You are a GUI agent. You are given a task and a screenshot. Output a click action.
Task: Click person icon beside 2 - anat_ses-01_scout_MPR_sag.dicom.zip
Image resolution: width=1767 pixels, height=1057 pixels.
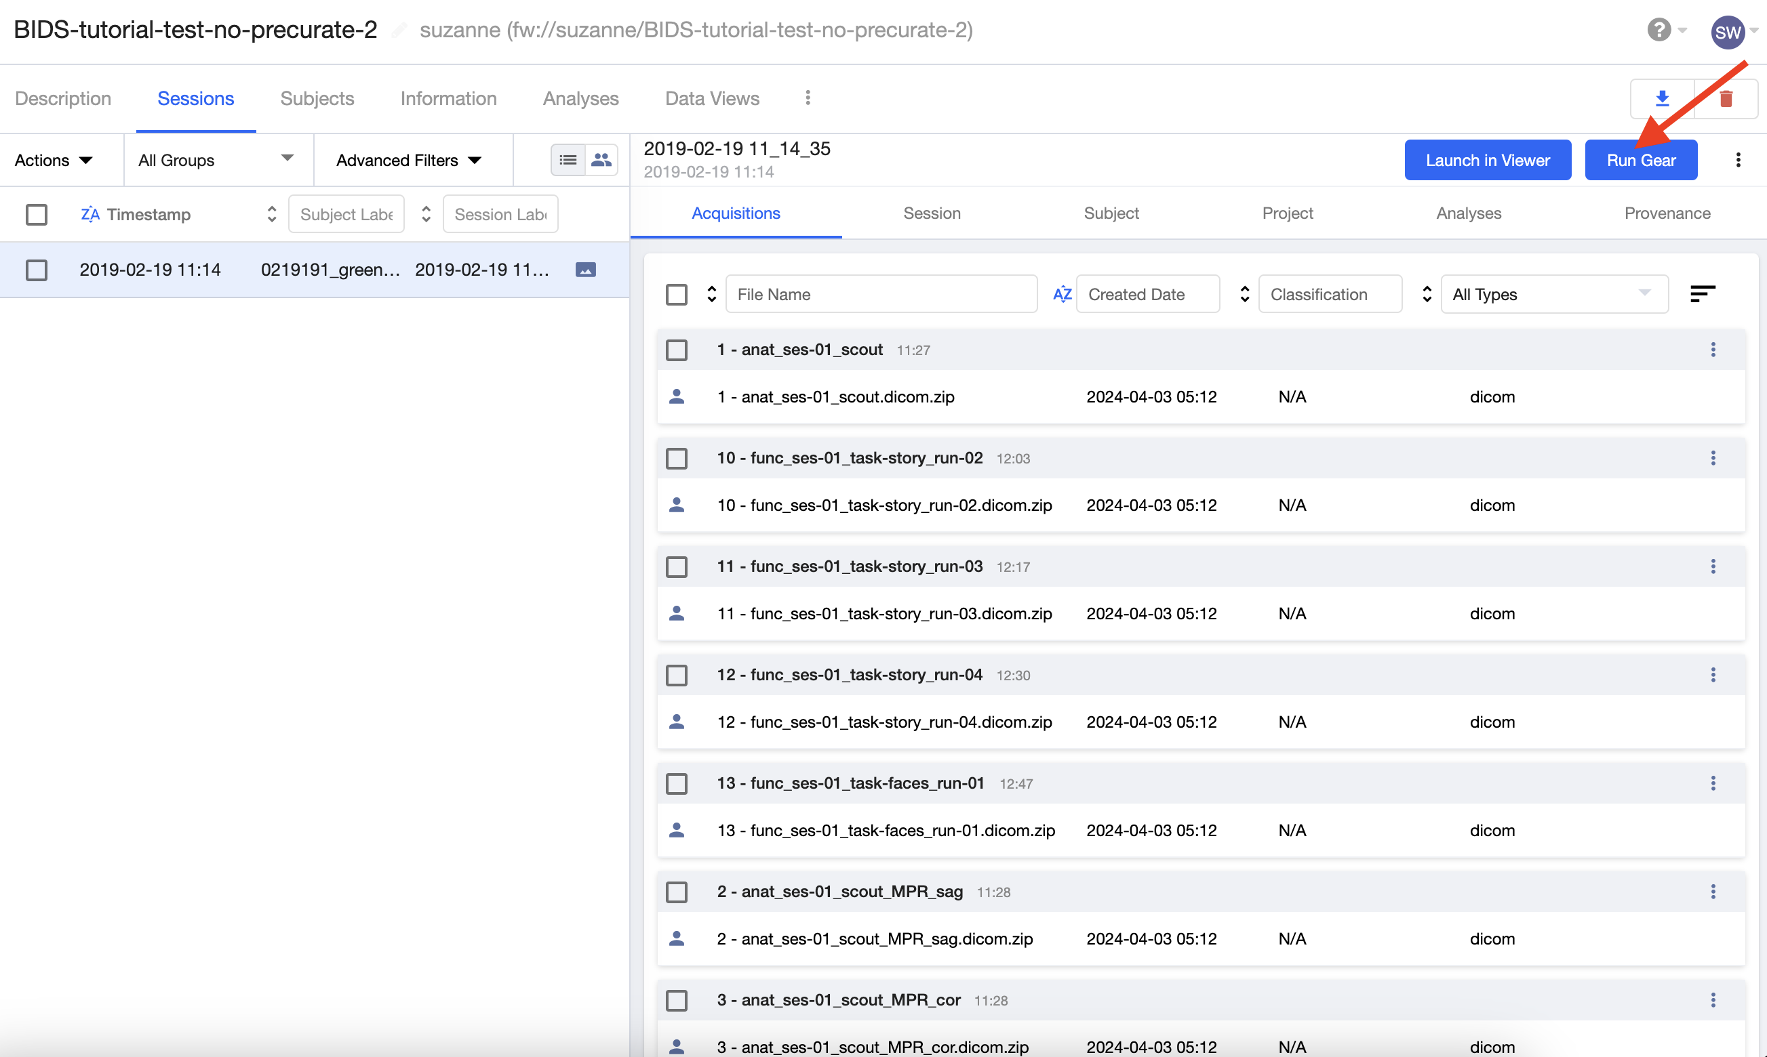677,938
